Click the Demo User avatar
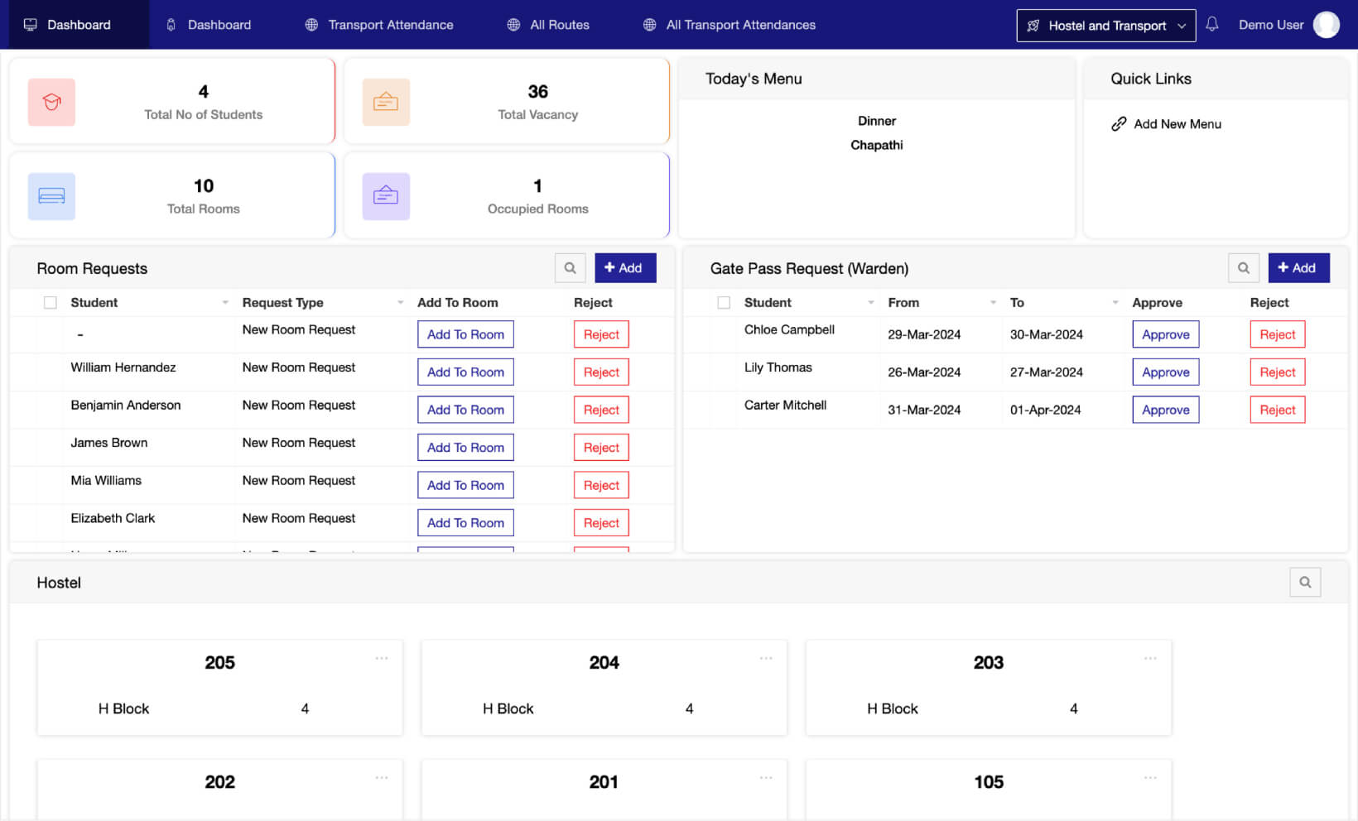Image resolution: width=1358 pixels, height=821 pixels. click(1326, 25)
